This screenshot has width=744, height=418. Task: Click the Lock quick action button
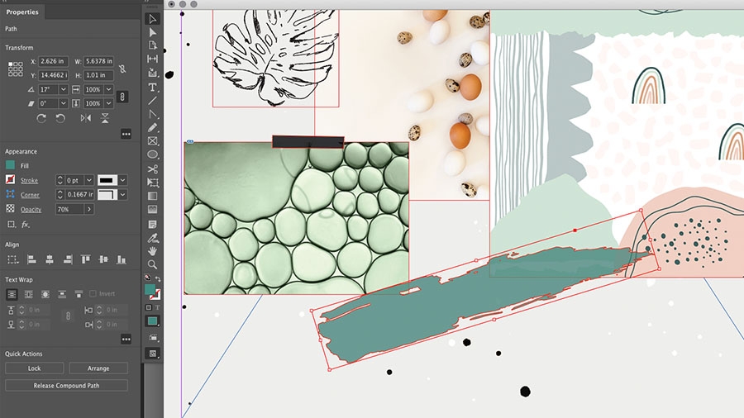[34, 368]
